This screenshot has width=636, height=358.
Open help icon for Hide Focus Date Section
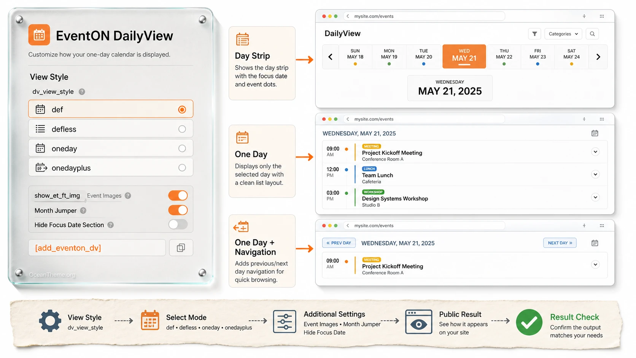pyautogui.click(x=111, y=225)
